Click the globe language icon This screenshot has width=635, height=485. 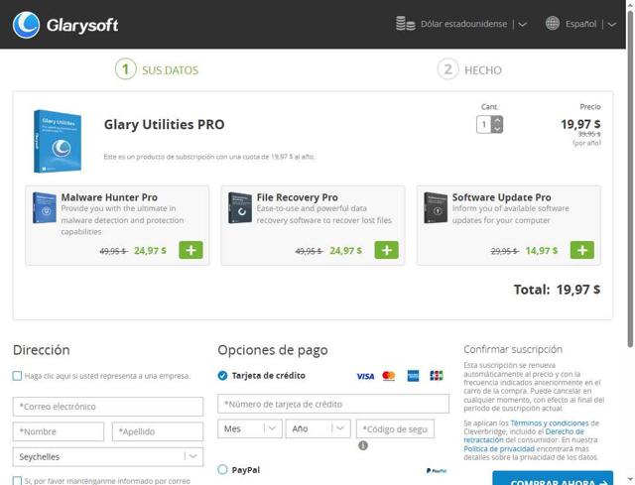click(x=553, y=24)
